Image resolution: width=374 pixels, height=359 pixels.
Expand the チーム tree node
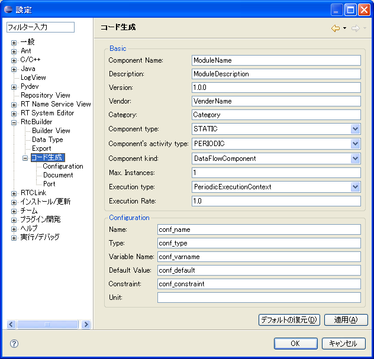(x=14, y=211)
